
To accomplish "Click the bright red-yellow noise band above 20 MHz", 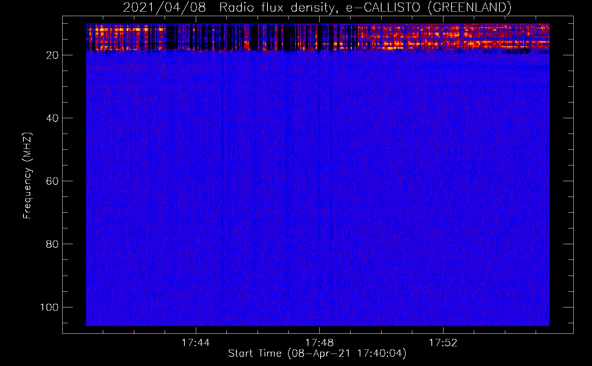I will [x=318, y=37].
